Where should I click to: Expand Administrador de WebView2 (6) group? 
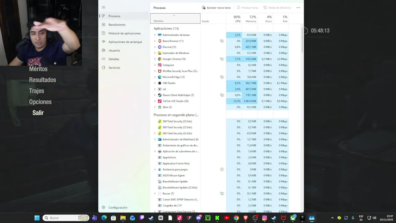(155, 139)
